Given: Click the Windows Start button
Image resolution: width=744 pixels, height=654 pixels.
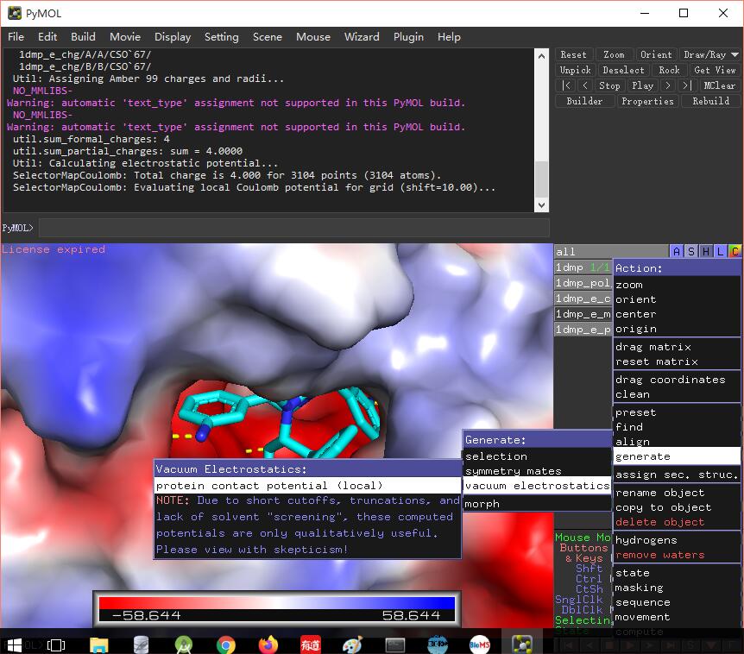Looking at the screenshot, I should pyautogui.click(x=13, y=644).
